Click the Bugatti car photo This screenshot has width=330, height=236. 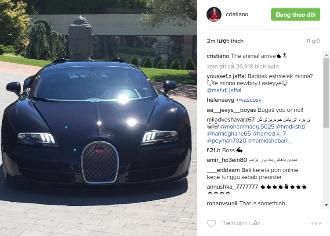(x=98, y=118)
